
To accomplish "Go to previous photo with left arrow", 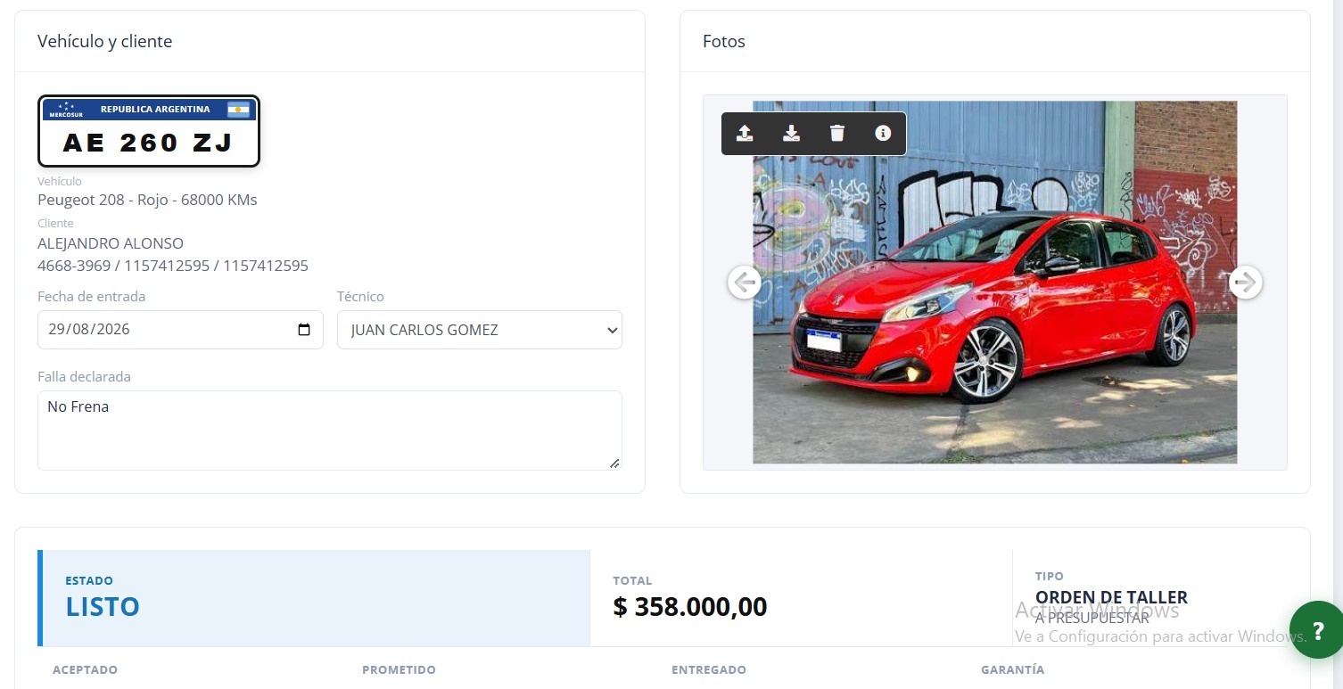I will (745, 283).
